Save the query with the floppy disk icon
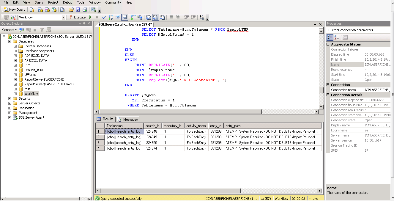394x201 pixels. click(78, 10)
